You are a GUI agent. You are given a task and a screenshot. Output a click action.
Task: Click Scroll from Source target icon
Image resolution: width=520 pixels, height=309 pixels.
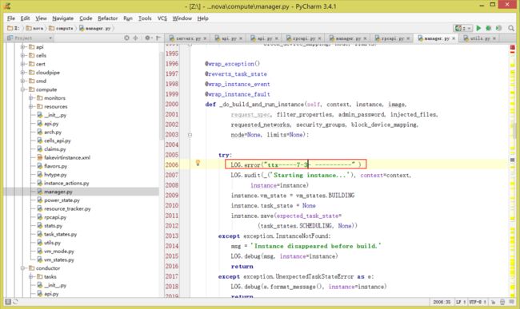tap(126, 38)
